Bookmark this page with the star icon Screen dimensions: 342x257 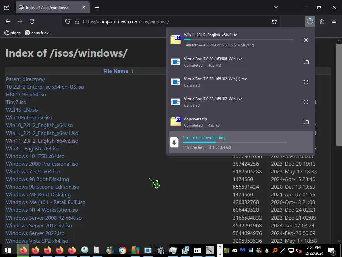pyautogui.click(x=274, y=21)
